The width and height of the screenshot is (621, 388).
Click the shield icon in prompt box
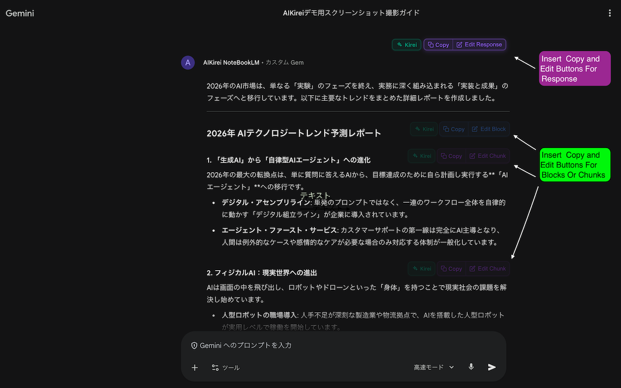[x=194, y=345]
